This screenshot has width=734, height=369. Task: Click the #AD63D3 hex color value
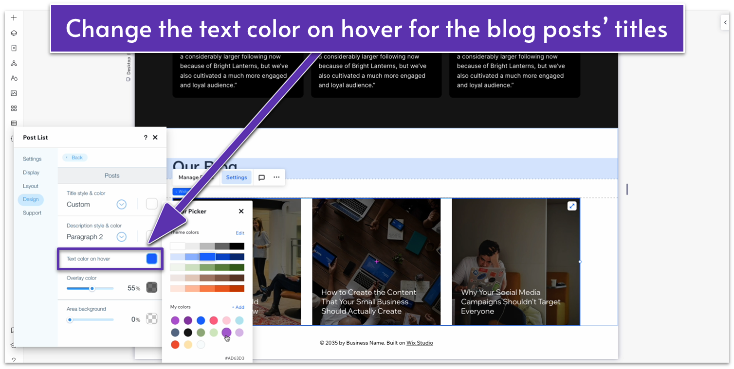coord(235,358)
